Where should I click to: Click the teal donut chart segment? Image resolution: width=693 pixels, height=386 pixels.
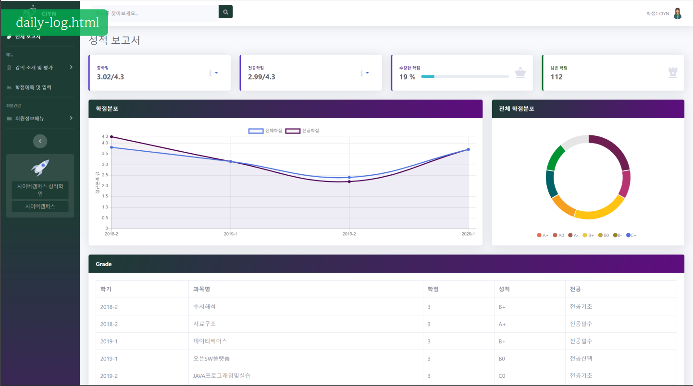(x=551, y=184)
